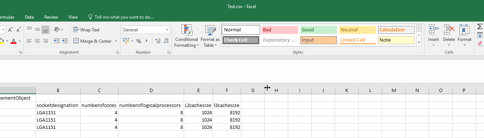Open the Merge & Center dropdown arrow

point(116,41)
